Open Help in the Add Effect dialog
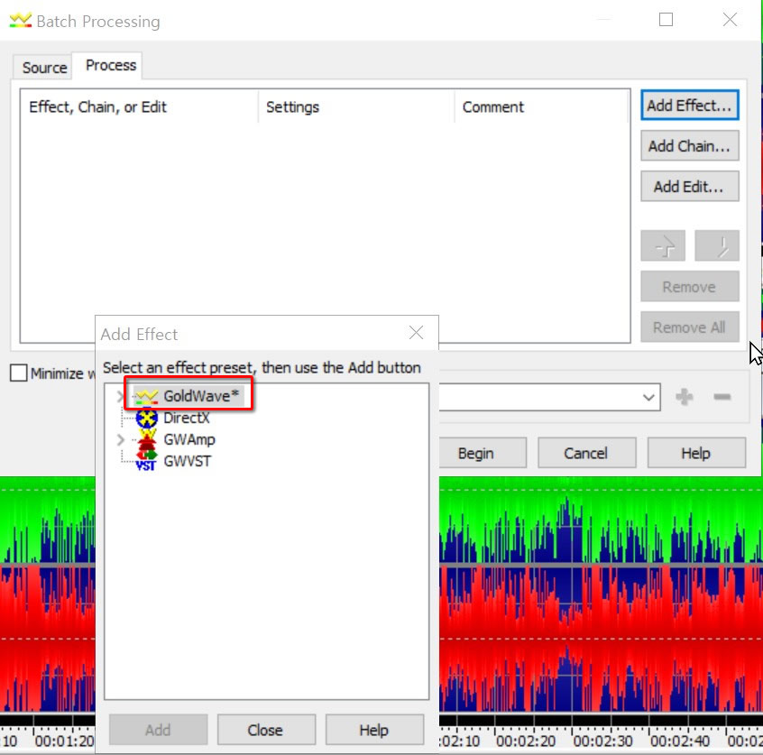 (374, 729)
